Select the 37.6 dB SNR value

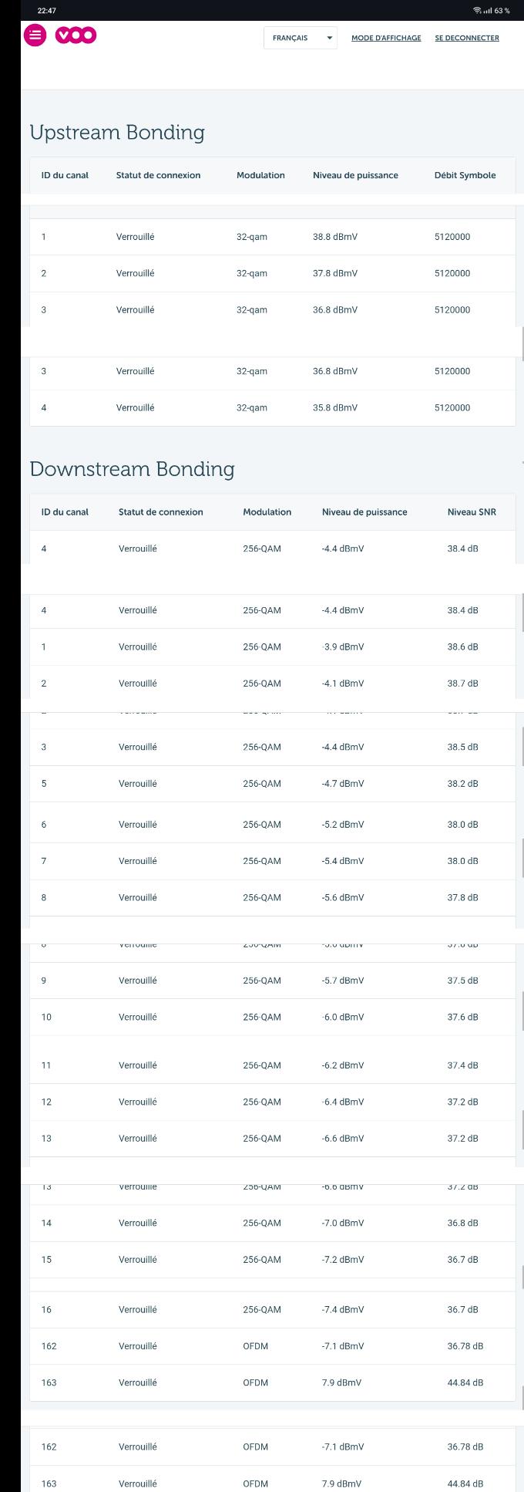click(462, 1017)
